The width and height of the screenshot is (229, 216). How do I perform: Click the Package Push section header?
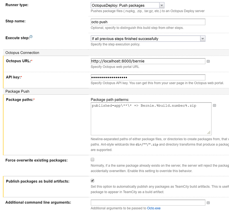(x=17, y=91)
